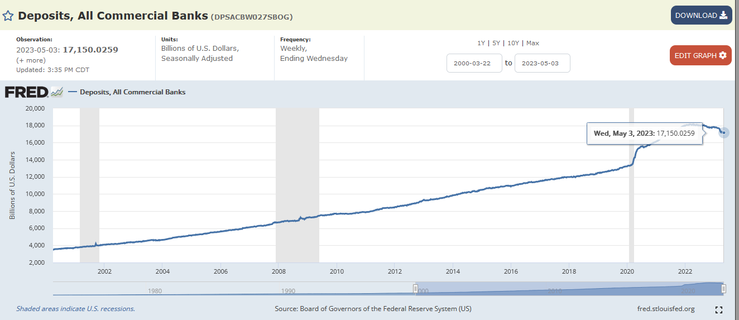Click the 'Updated: 3:35 PM CDT' text
Viewport: 739px width, 320px height.
click(x=52, y=70)
